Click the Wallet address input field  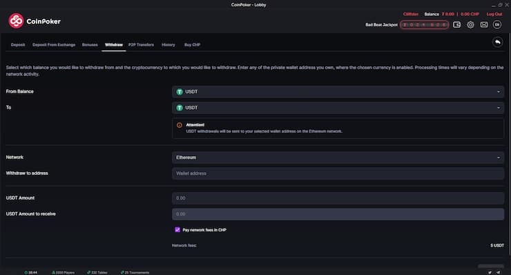tap(338, 173)
